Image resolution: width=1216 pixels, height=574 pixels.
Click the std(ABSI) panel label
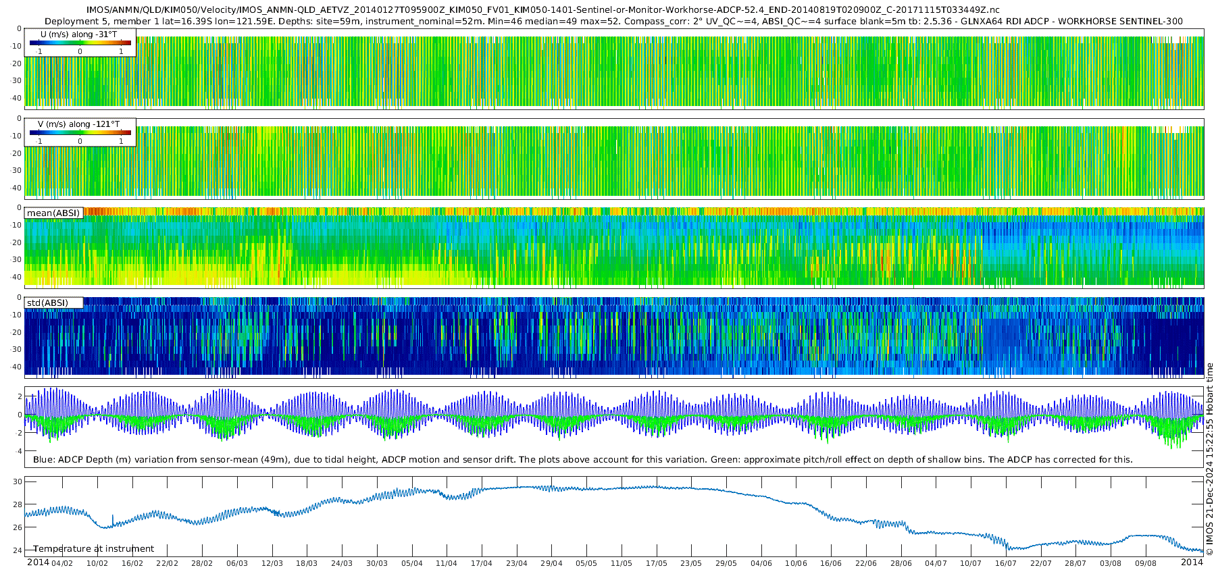point(47,303)
